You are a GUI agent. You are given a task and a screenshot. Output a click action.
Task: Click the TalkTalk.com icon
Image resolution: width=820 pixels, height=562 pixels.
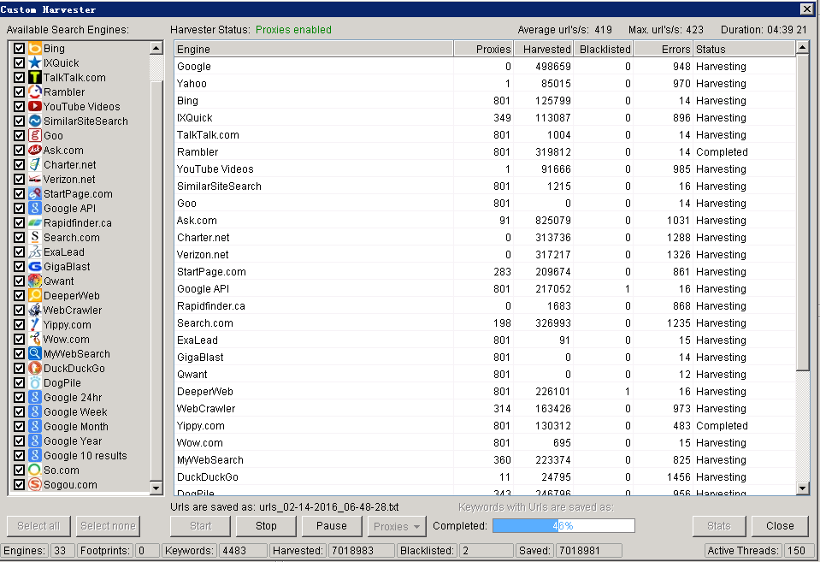(35, 78)
